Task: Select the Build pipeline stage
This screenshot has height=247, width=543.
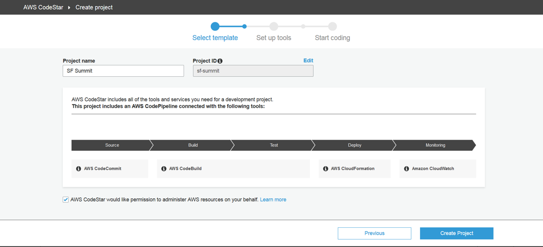Action: pos(193,145)
